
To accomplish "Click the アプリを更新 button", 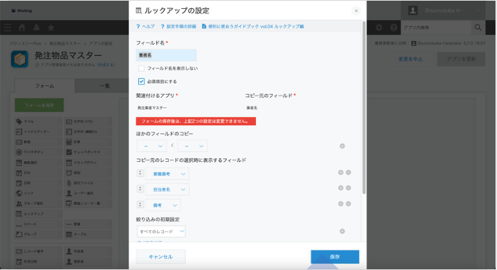I will pyautogui.click(x=461, y=59).
